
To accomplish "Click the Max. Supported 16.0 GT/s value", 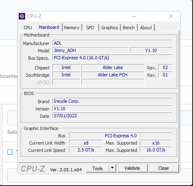I will click(x=156, y=150).
